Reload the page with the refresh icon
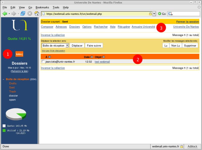Viewport: 202px width, 150px height. coord(23,14)
